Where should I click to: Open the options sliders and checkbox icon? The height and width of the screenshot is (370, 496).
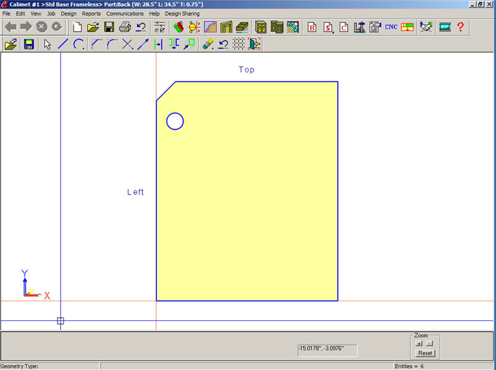tap(160, 27)
